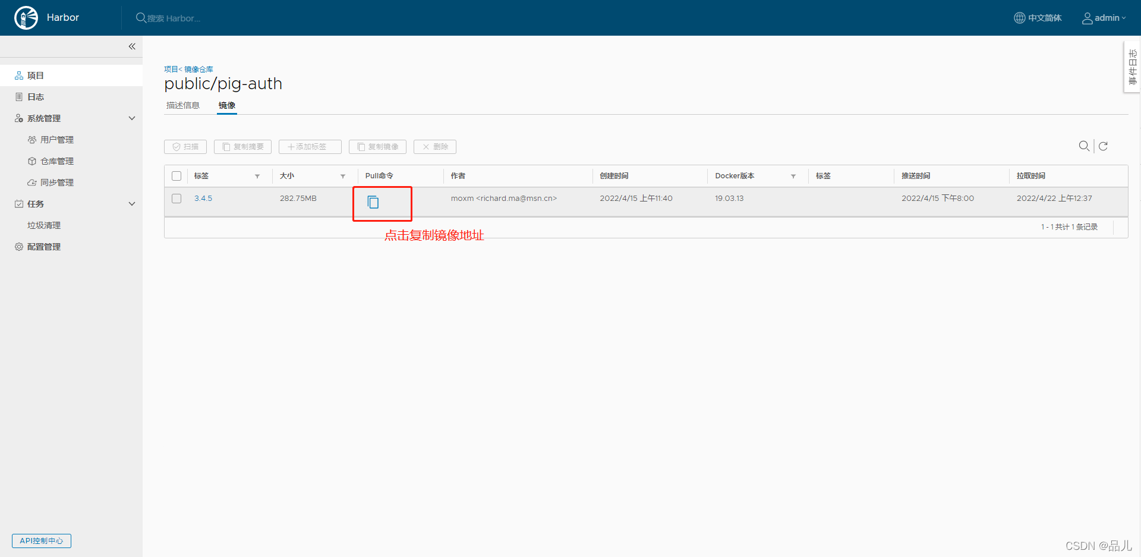Click the 扫描 scan button
The height and width of the screenshot is (557, 1141).
185,147
